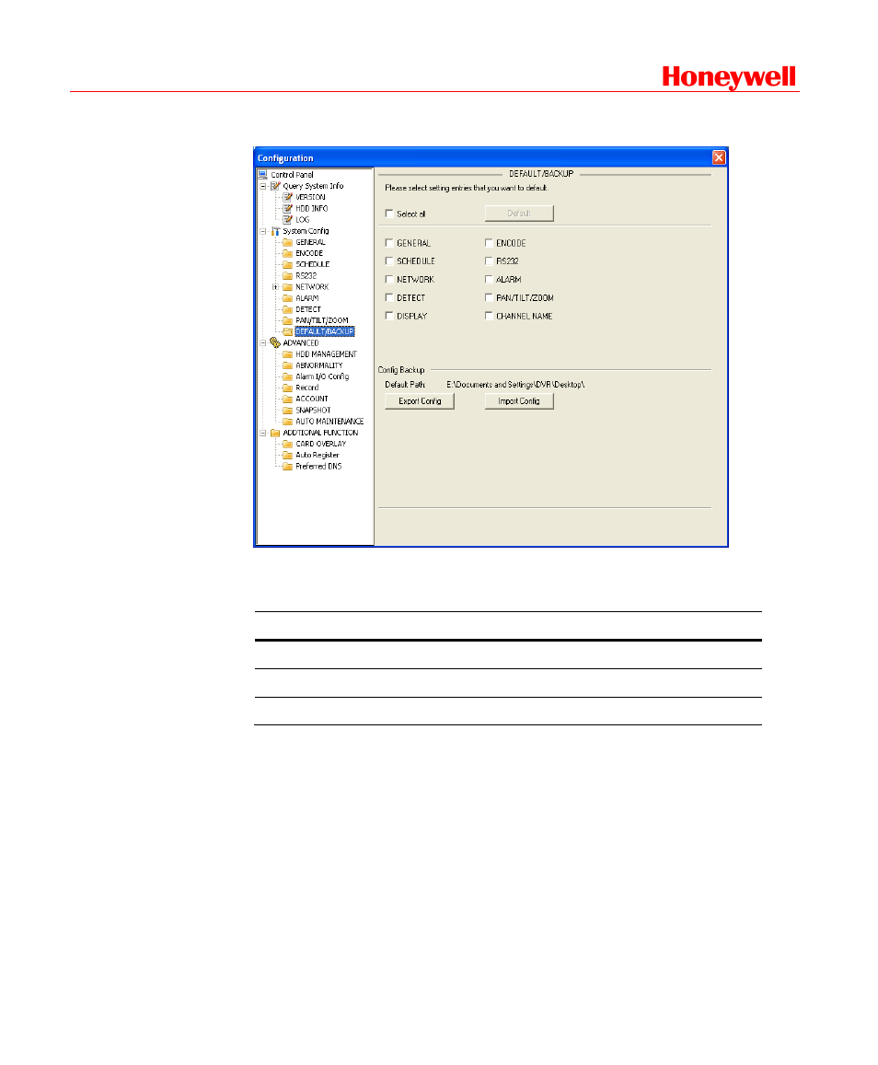Tick the ALARM default checkbox

coord(488,279)
